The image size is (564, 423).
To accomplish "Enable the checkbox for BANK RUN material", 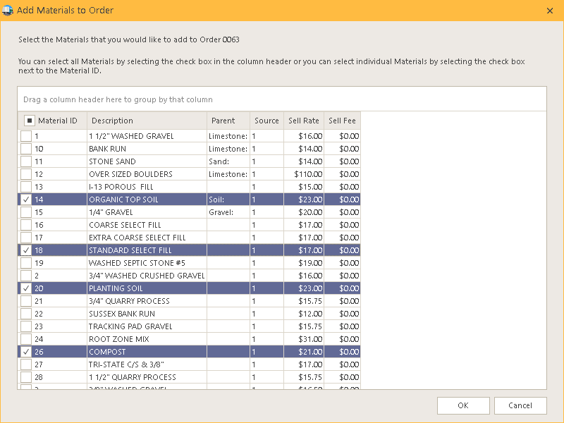I will [26, 149].
